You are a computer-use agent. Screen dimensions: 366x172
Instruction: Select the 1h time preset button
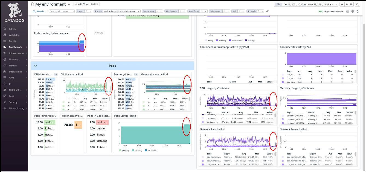(278, 4)
